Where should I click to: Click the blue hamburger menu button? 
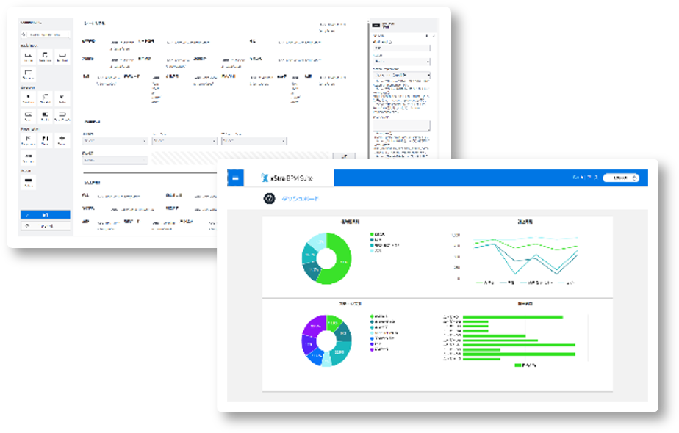pyautogui.click(x=235, y=178)
